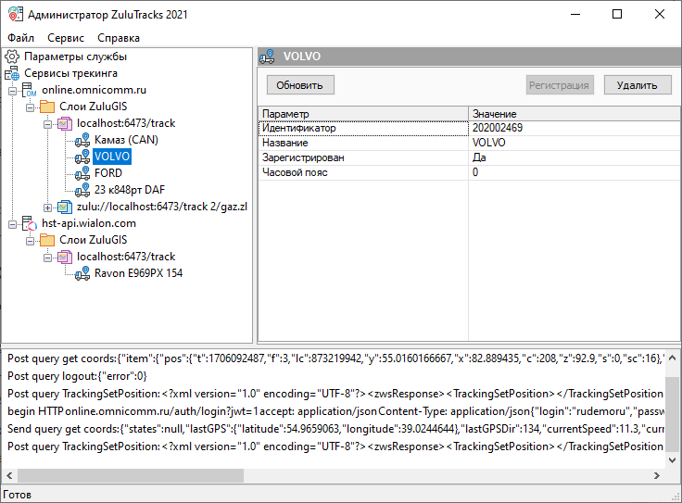Screen dimensions: 682x503
Task: Click the Идентификатор value 202002469
Action: [497, 128]
